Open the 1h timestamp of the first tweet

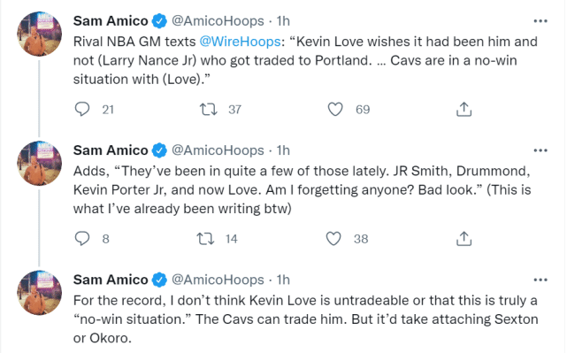coord(283,21)
